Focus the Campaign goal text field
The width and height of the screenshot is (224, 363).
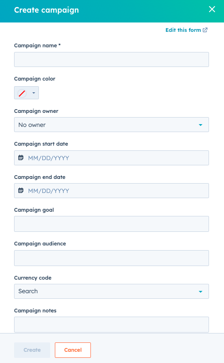[x=112, y=224]
